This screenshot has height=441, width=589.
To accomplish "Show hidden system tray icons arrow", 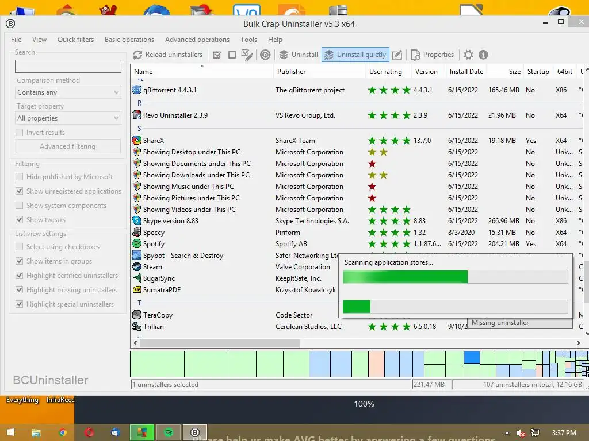I will 507,433.
